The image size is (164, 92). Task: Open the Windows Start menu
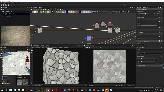2,90
